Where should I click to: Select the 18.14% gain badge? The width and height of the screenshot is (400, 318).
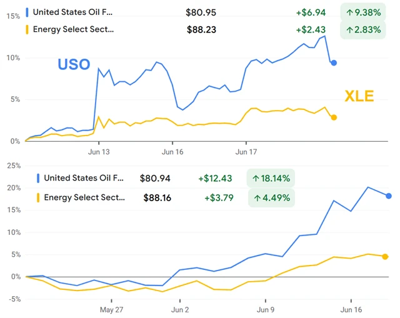click(271, 179)
